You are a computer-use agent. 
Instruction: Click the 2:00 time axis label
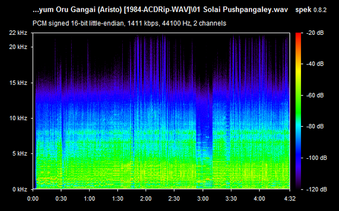(146, 199)
